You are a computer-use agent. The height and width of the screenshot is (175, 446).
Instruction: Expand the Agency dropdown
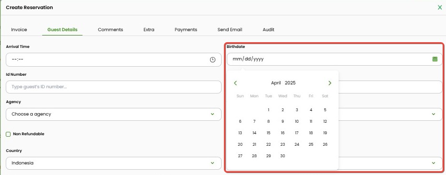point(114,114)
